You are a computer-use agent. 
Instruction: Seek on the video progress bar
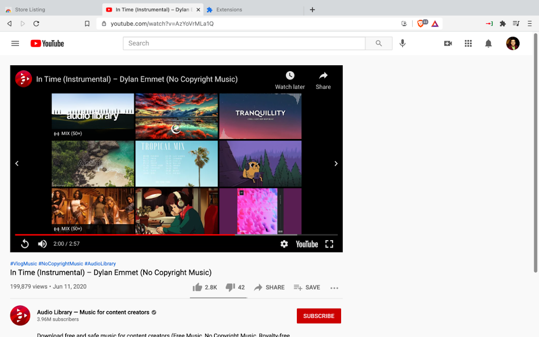(176, 234)
